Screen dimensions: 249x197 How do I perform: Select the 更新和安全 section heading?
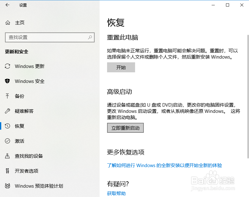(17, 51)
